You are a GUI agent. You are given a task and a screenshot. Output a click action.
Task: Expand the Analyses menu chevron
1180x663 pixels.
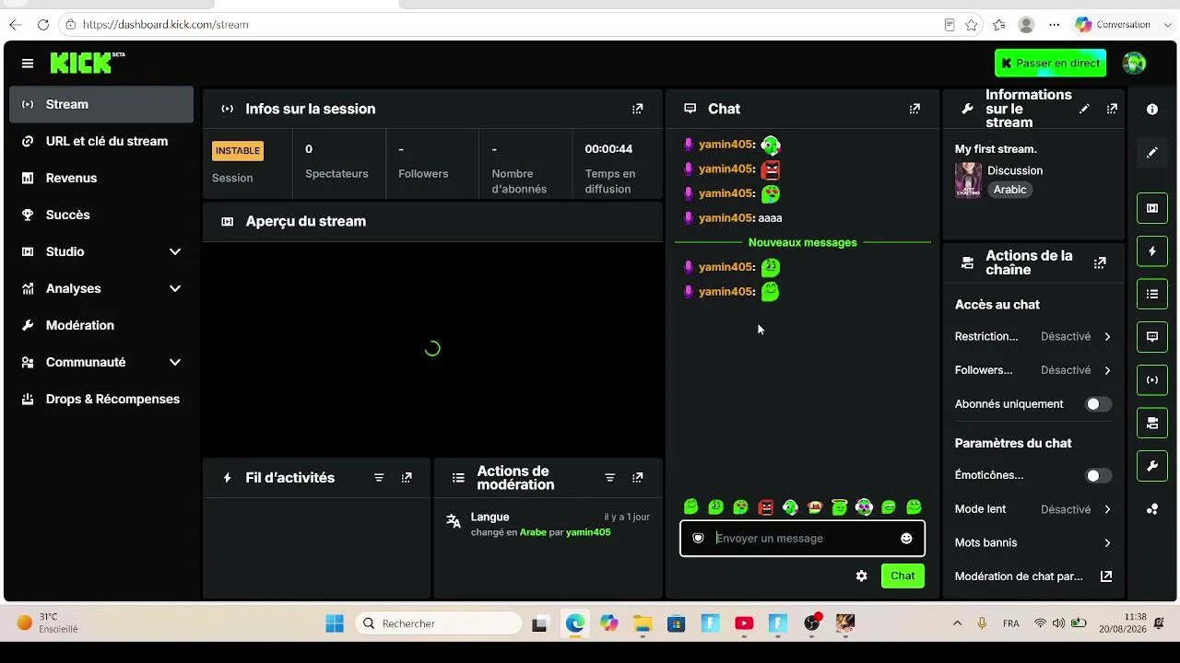tap(175, 289)
